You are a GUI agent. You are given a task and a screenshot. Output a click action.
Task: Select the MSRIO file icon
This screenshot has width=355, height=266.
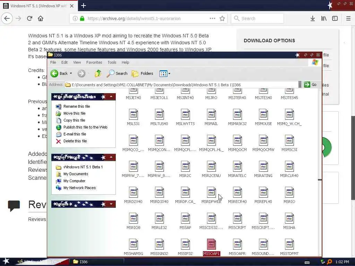pos(289,193)
